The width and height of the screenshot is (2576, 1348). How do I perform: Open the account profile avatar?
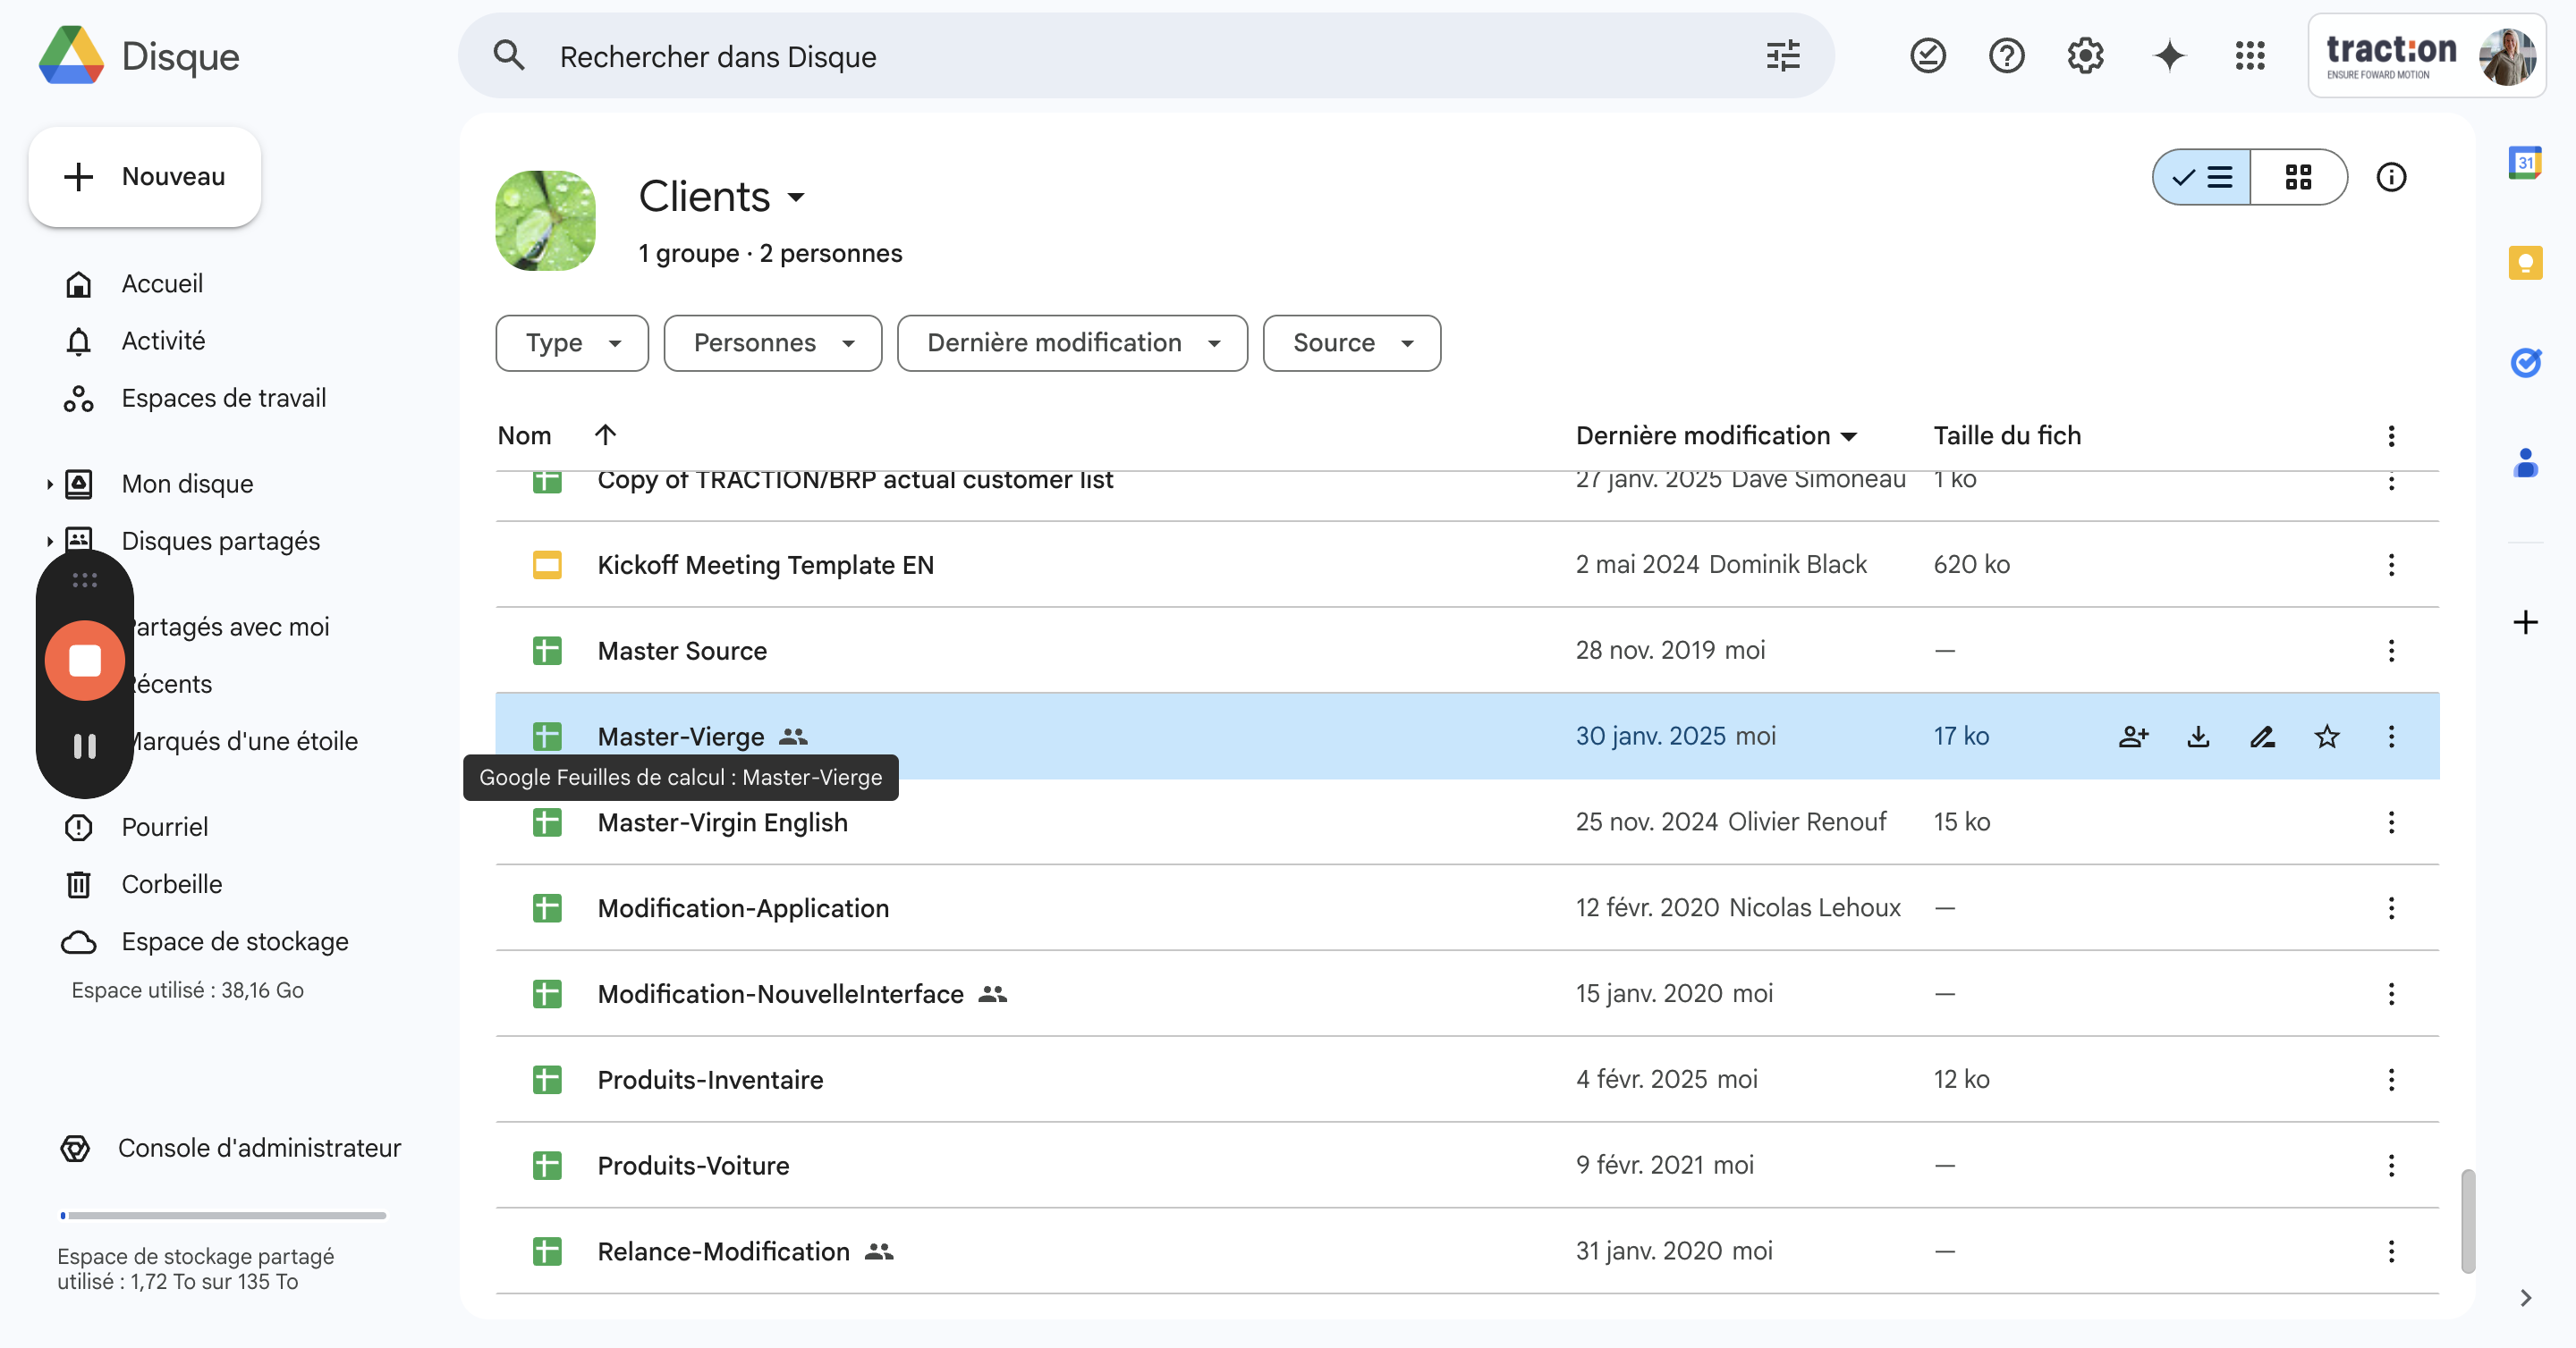point(2506,57)
